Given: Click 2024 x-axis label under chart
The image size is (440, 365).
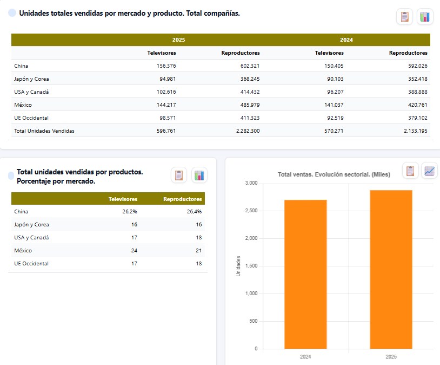Looking at the screenshot, I should click(x=305, y=356).
